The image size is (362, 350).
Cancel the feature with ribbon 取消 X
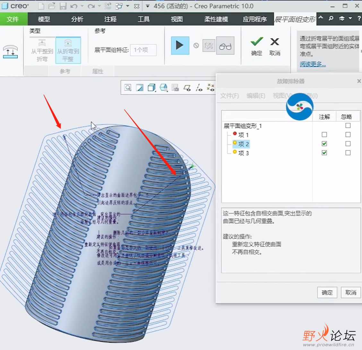(275, 46)
